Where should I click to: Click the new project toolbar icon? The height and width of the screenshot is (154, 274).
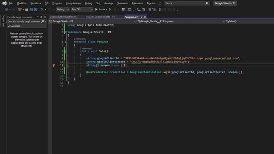click(20, 9)
